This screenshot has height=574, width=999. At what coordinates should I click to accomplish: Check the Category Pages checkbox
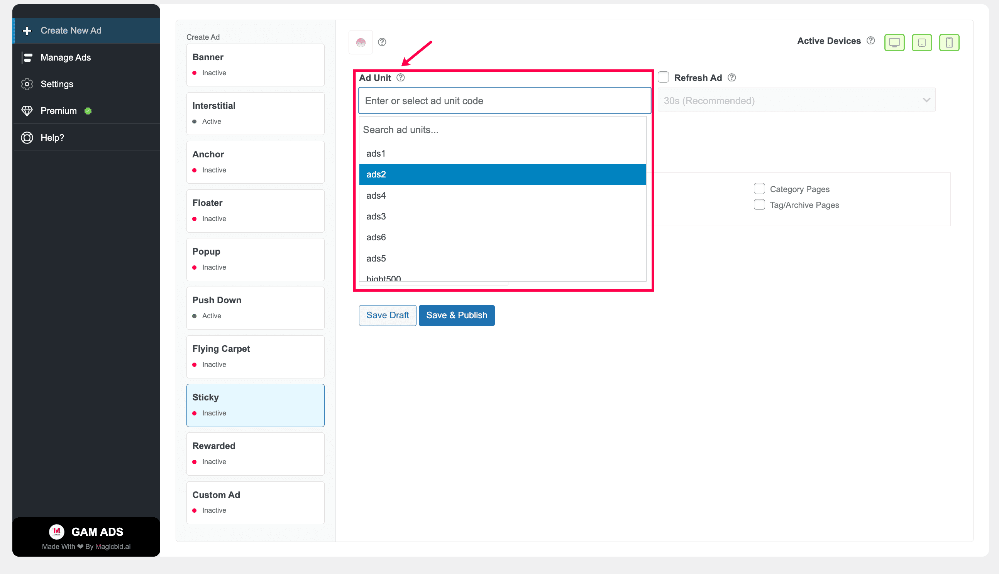[759, 189]
